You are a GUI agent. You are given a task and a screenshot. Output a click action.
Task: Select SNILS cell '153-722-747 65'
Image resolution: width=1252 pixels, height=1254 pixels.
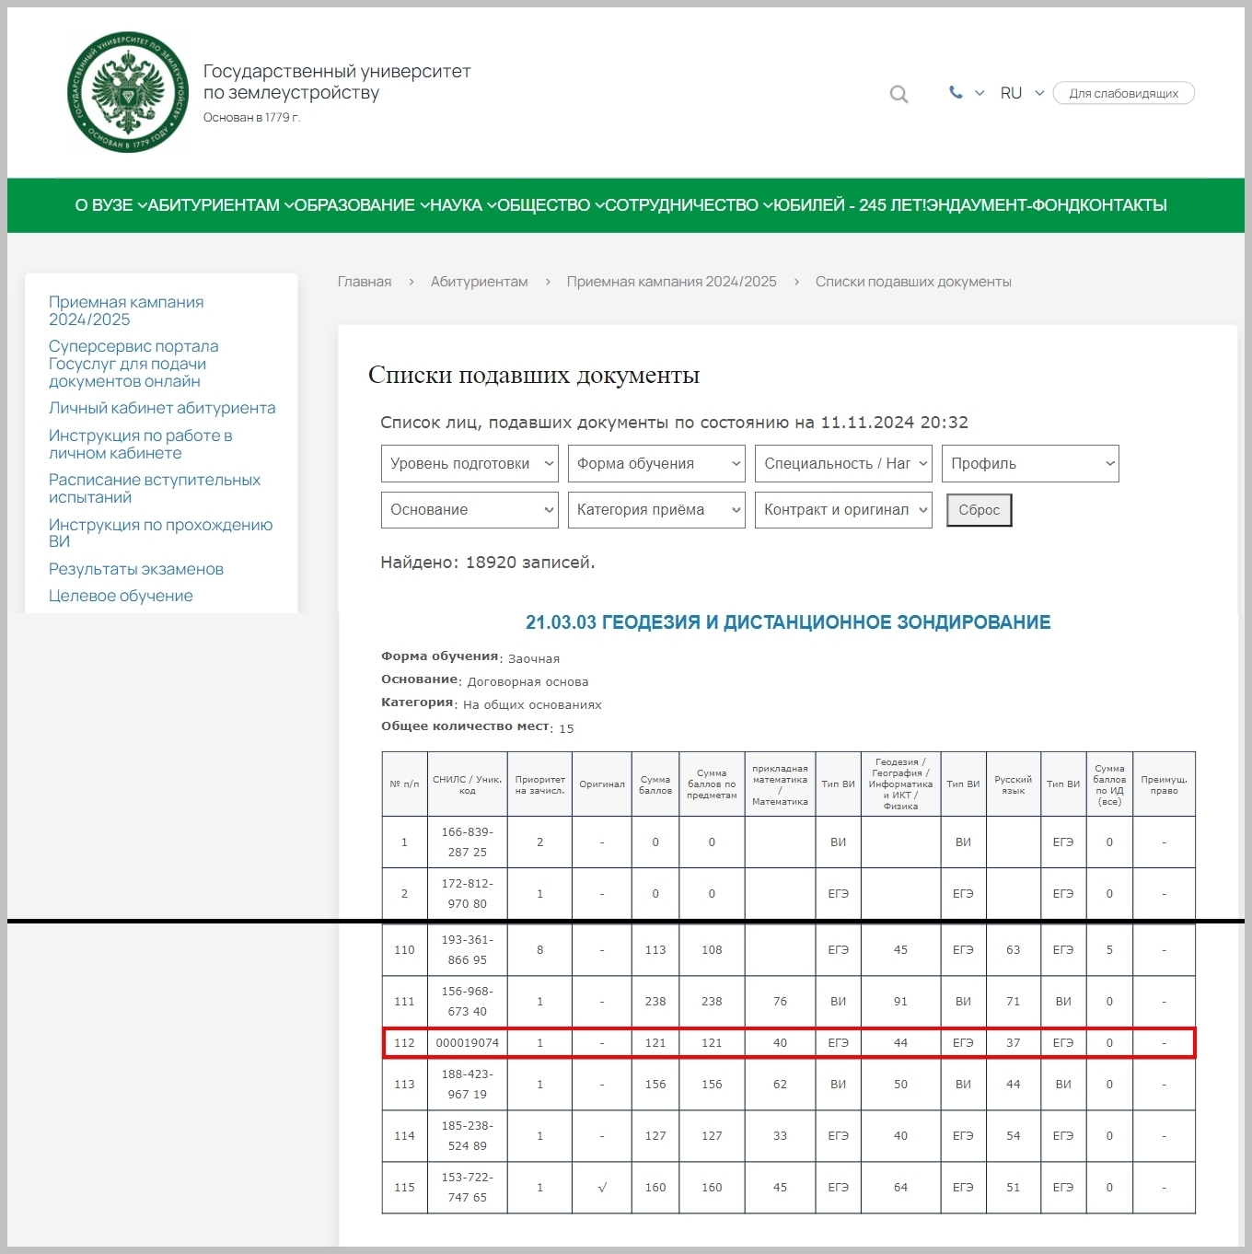(468, 1188)
